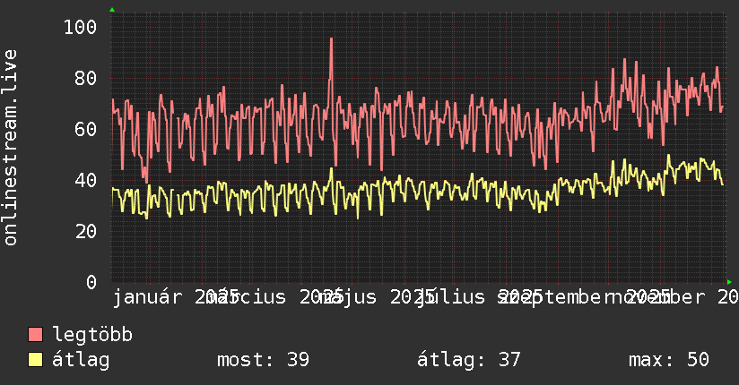Click the yellow átlag legend color swatch
The height and width of the screenshot is (385, 739).
[35, 360]
